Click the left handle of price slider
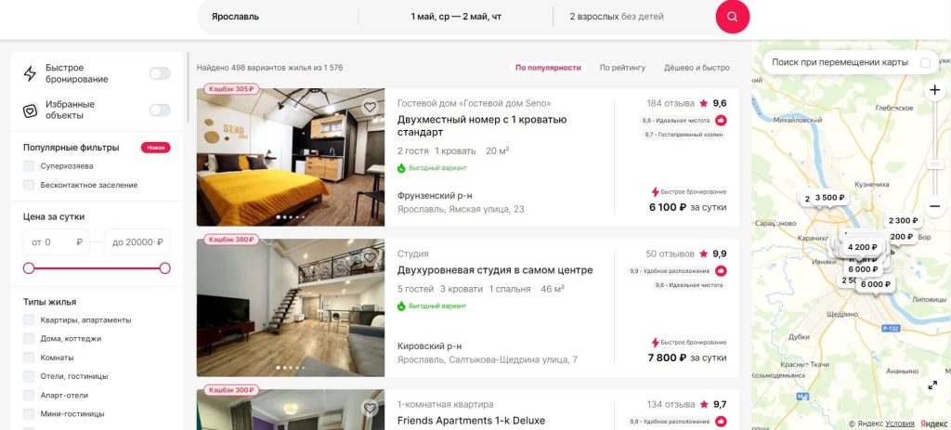 point(29,268)
